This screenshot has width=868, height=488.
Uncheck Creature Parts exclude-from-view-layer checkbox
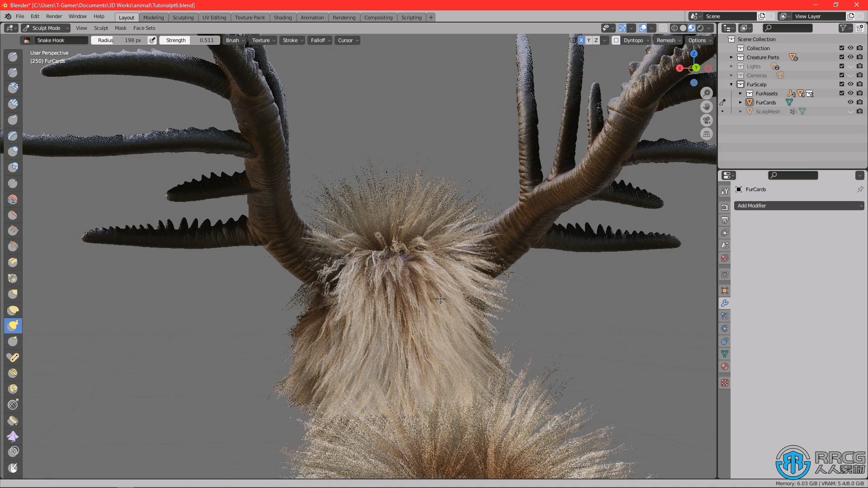[842, 57]
